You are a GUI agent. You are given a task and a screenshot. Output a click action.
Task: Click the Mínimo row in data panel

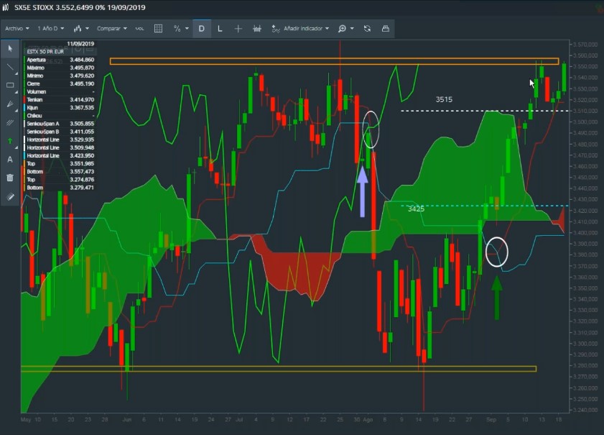[x=60, y=75]
